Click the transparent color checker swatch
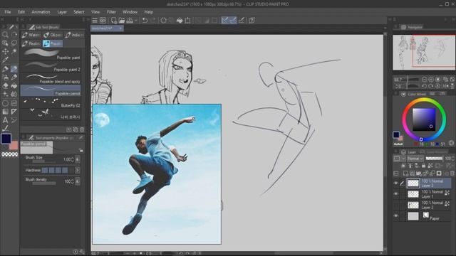456x256 pixels. coord(9,154)
